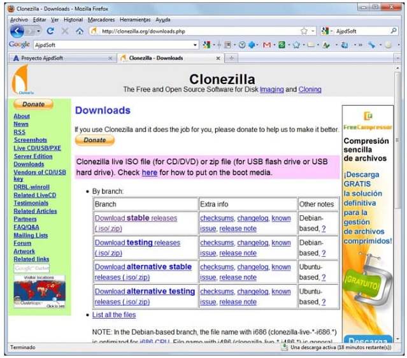Expand more Google Toolbar buttons chevron

[x=361, y=45]
